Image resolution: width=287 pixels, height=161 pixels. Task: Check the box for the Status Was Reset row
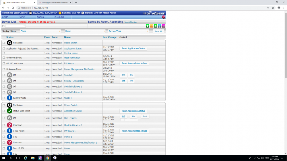[x=4, y=111]
